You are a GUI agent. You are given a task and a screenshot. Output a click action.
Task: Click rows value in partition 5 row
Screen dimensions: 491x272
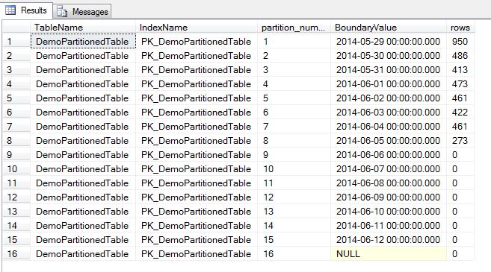[460, 98]
